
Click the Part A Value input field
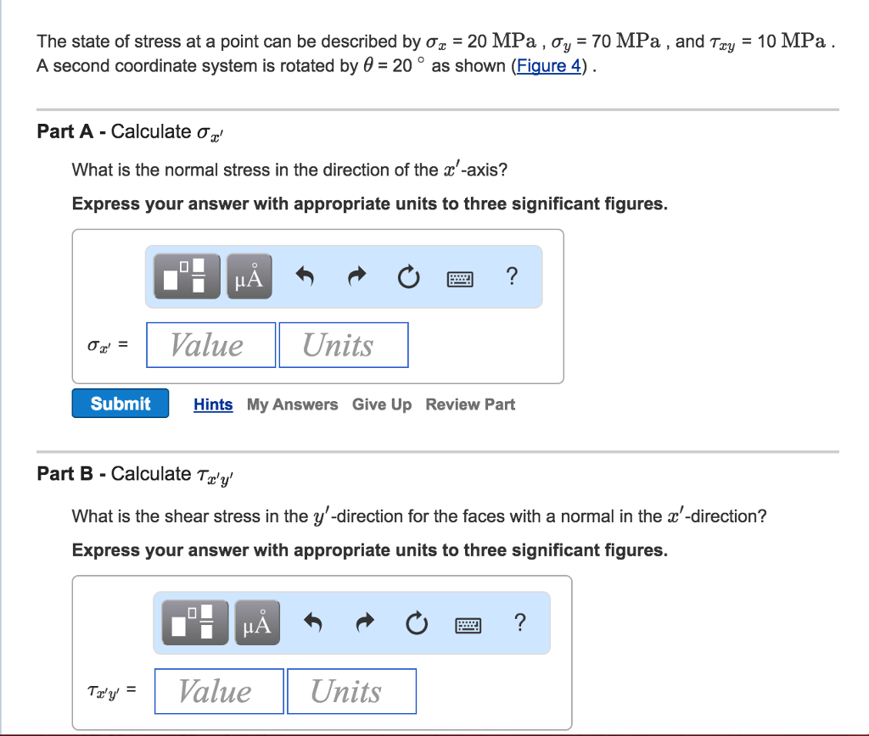click(x=211, y=345)
